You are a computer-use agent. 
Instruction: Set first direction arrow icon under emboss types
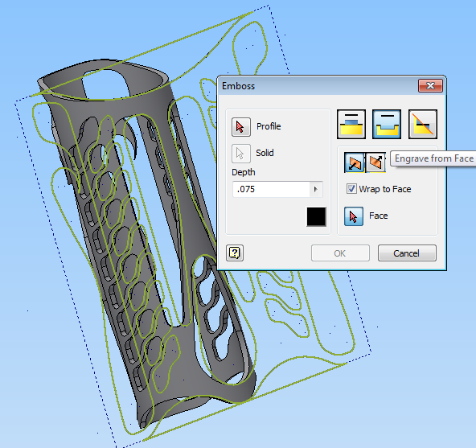(355, 162)
